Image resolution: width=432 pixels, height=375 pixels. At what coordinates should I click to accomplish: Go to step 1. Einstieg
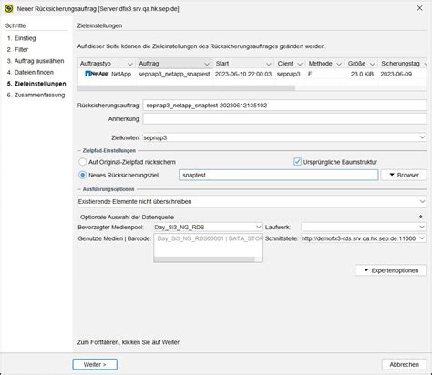click(21, 38)
